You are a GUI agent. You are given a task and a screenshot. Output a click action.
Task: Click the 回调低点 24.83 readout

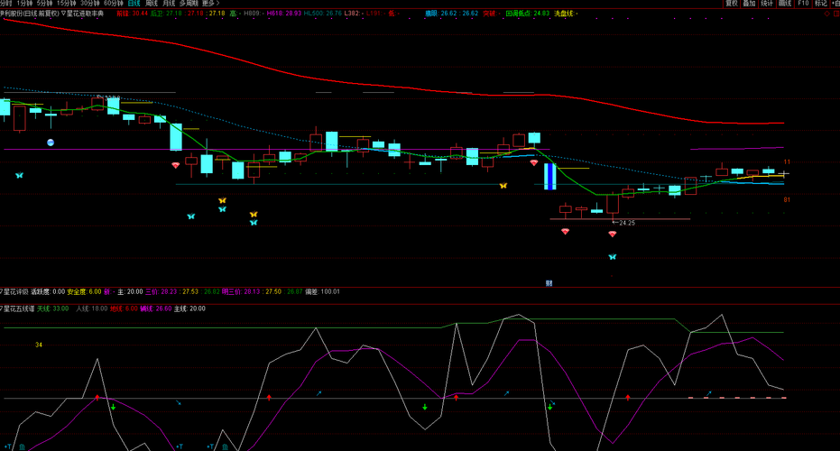coord(528,14)
